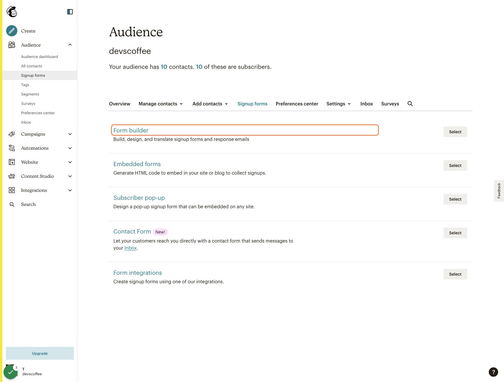Open the Form integrations link
This screenshot has height=382, width=504.
point(137,273)
